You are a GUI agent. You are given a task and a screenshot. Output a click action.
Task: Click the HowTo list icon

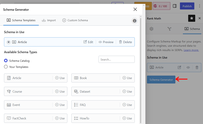pos(76,118)
